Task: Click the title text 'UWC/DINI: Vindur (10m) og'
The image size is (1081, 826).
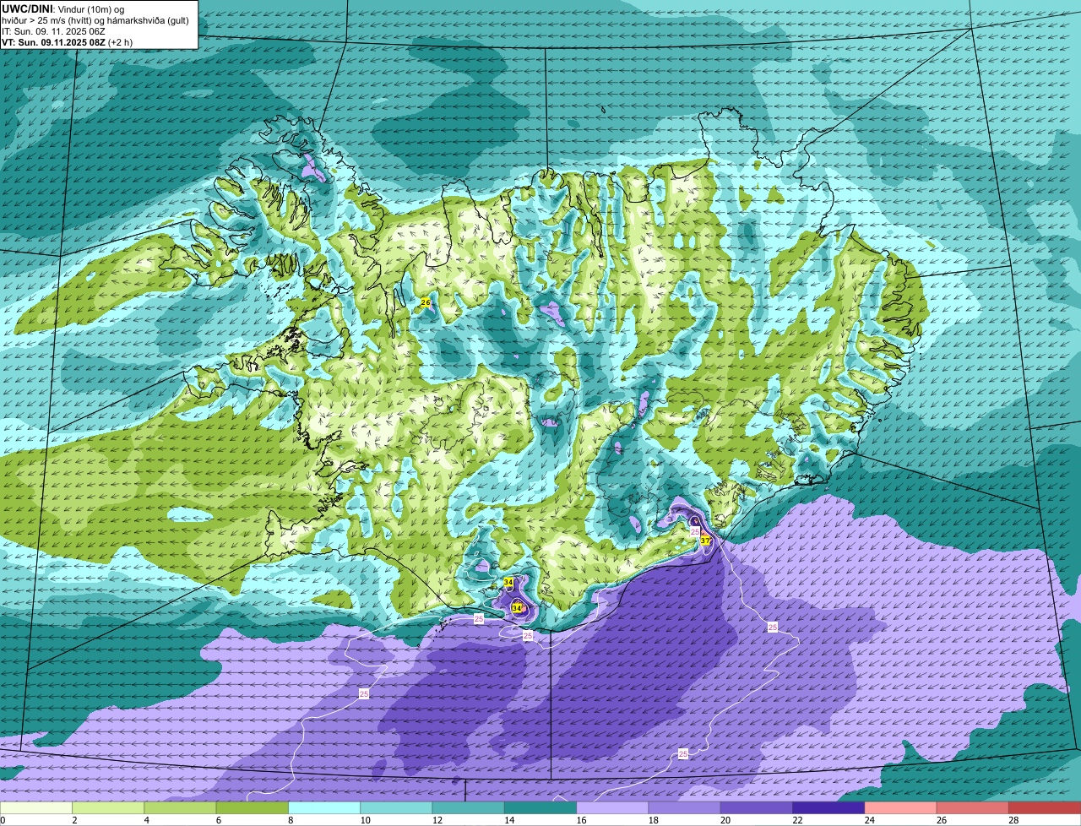Action: (63, 8)
